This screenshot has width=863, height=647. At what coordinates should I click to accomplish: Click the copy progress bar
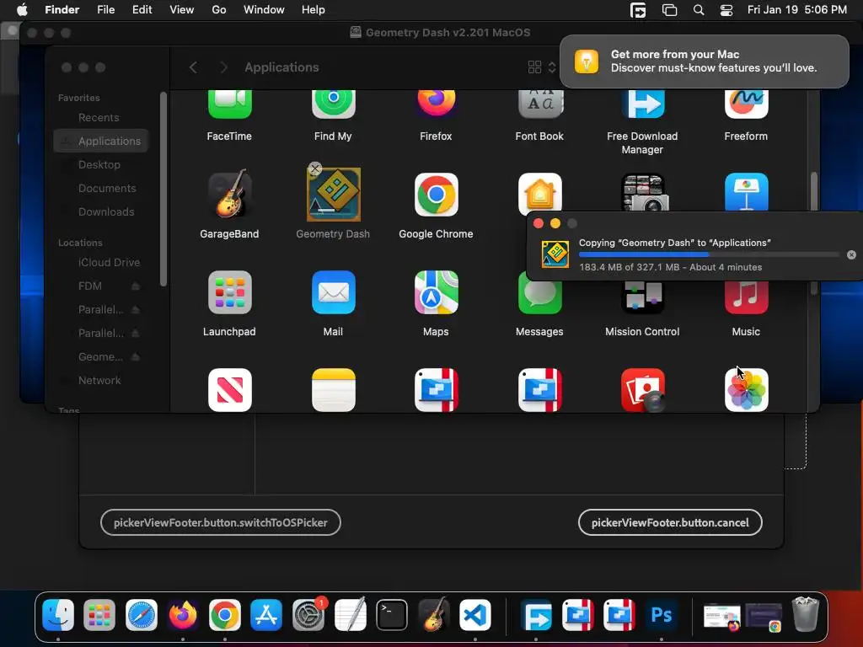click(709, 254)
